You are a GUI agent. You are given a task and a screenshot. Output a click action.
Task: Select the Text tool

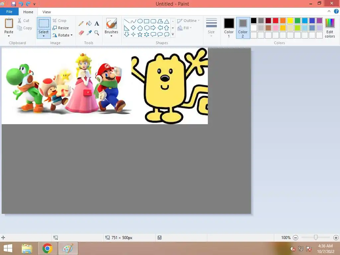(x=97, y=24)
